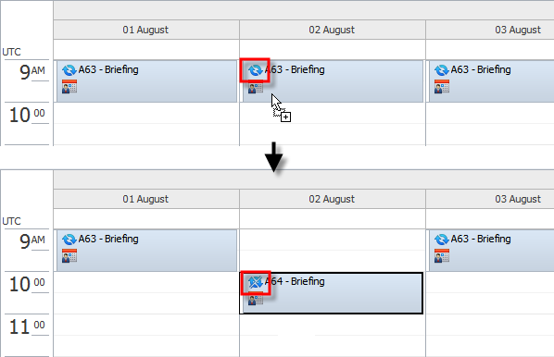This screenshot has width=554, height=357.
Task: Click the person-calendar icon on lower calendar's 01 August briefing
Action: (x=69, y=256)
